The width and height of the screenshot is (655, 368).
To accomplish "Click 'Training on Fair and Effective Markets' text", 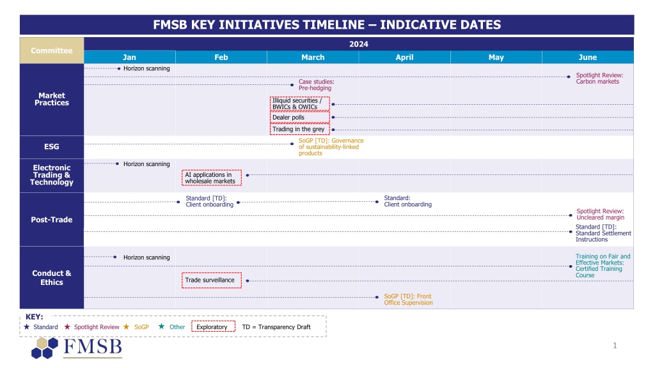I will click(x=603, y=266).
